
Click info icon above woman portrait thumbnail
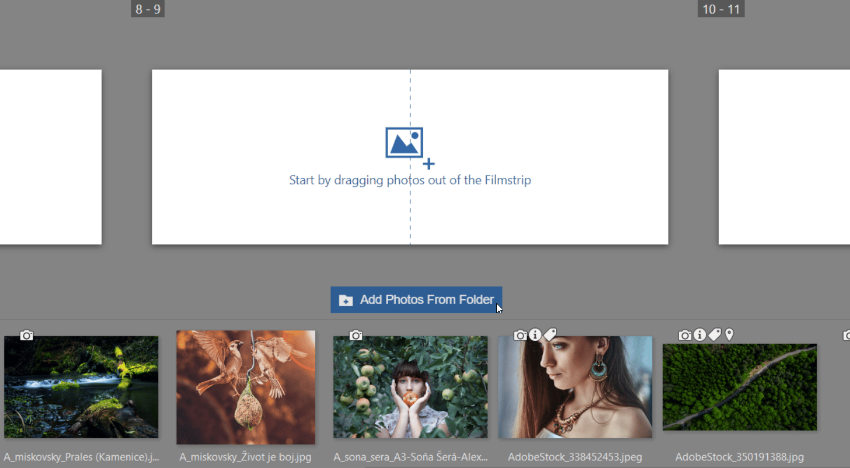point(535,335)
